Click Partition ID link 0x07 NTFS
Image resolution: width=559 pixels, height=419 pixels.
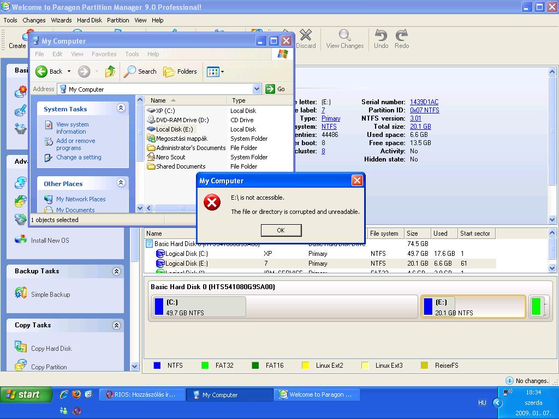click(425, 110)
